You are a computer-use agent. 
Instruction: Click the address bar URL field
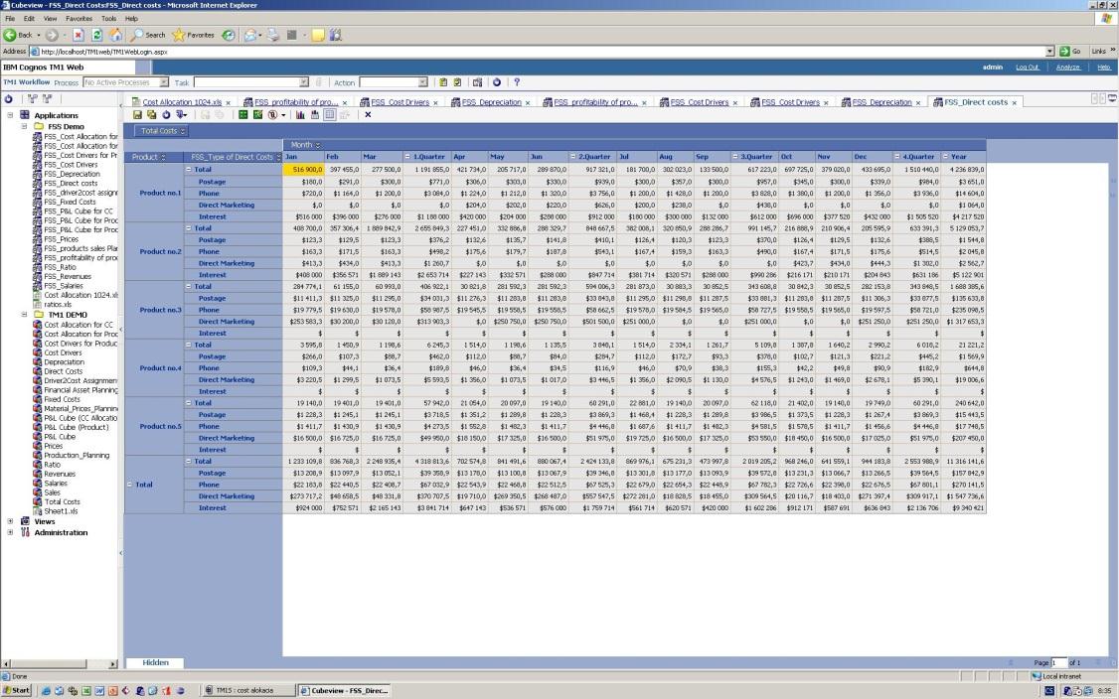tap(543, 52)
